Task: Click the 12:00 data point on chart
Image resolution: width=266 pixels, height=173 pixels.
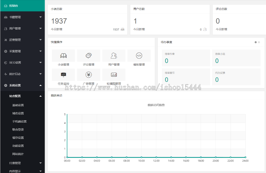Action: [156, 157]
